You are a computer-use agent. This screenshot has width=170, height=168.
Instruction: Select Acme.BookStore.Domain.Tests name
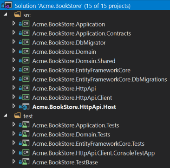[x=71, y=135]
